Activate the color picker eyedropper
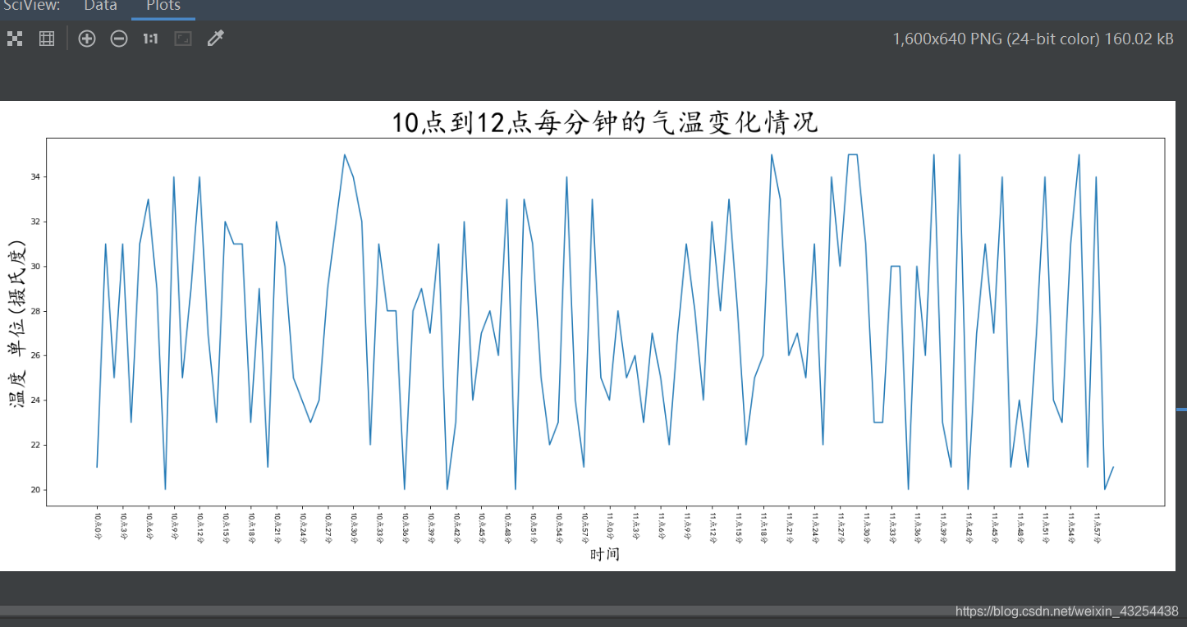The image size is (1187, 627). click(x=215, y=39)
